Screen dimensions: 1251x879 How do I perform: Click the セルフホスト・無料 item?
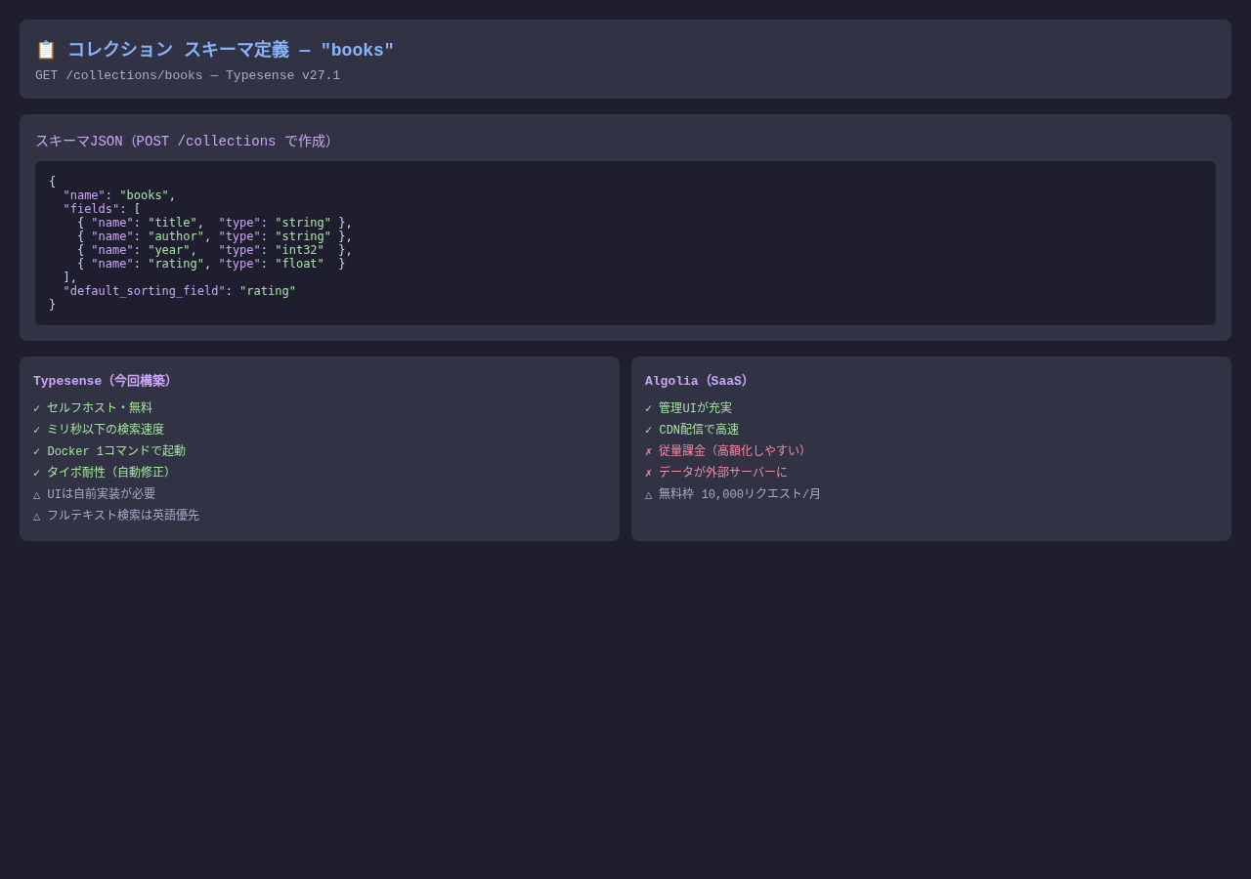coord(93,408)
